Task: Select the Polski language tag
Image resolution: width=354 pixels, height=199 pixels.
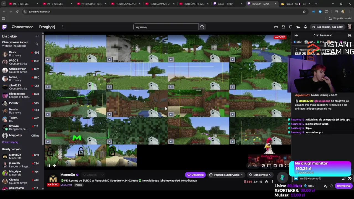Action: pyautogui.click(x=79, y=185)
